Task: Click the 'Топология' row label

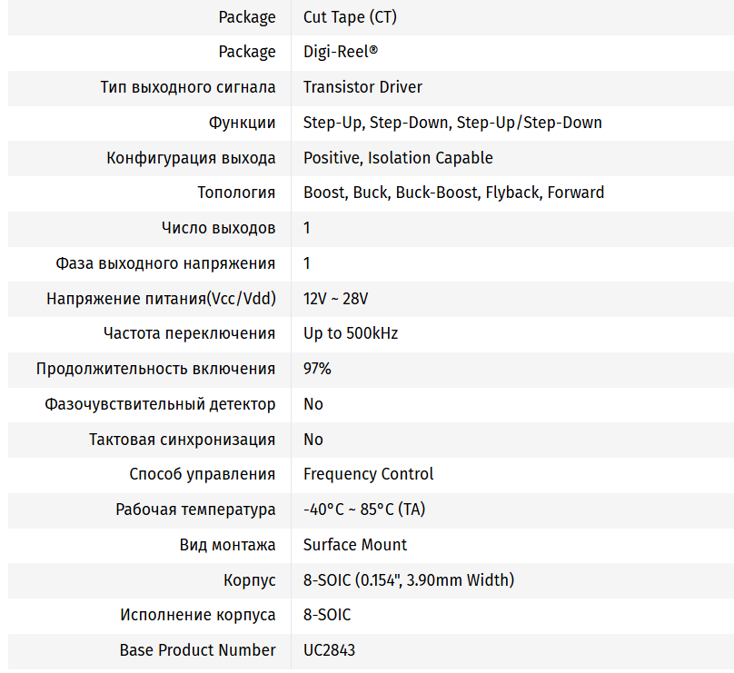Action: [236, 193]
